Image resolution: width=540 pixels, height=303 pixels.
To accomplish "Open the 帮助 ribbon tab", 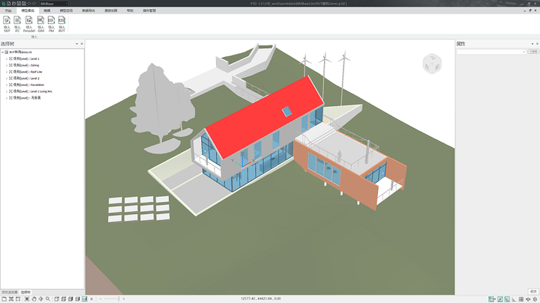I will tap(130, 10).
